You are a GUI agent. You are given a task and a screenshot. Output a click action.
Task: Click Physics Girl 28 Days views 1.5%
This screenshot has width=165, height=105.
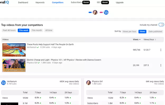click(x=152, y=98)
